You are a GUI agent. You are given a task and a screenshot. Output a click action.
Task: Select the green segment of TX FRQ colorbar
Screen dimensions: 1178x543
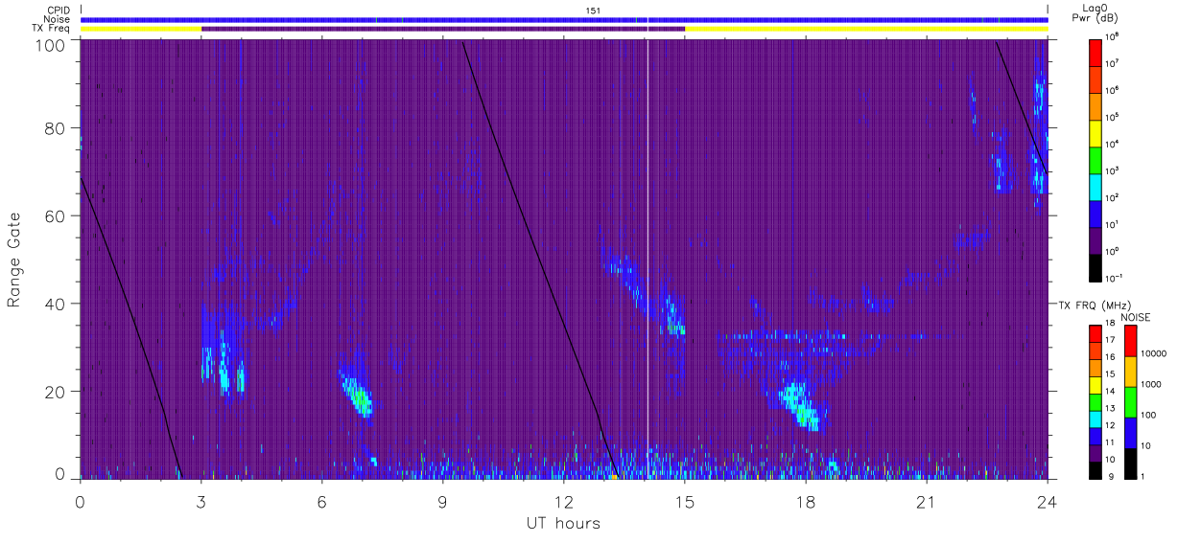[1096, 401]
